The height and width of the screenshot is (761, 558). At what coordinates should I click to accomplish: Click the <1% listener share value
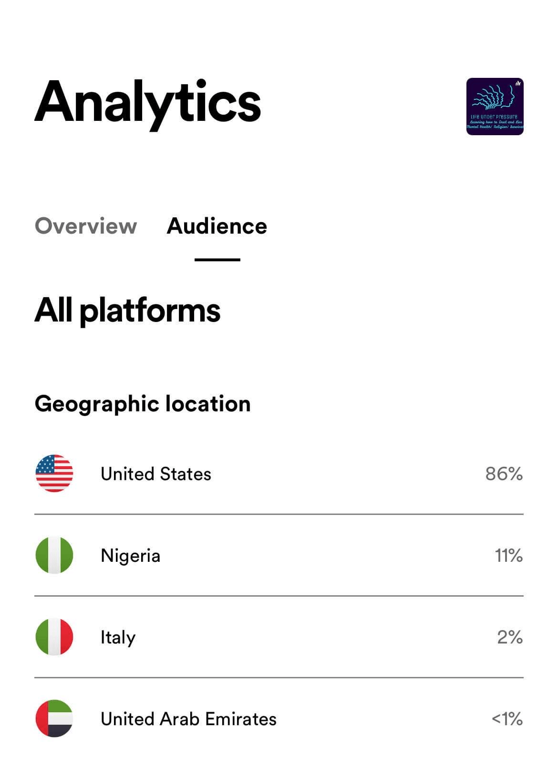(x=507, y=719)
